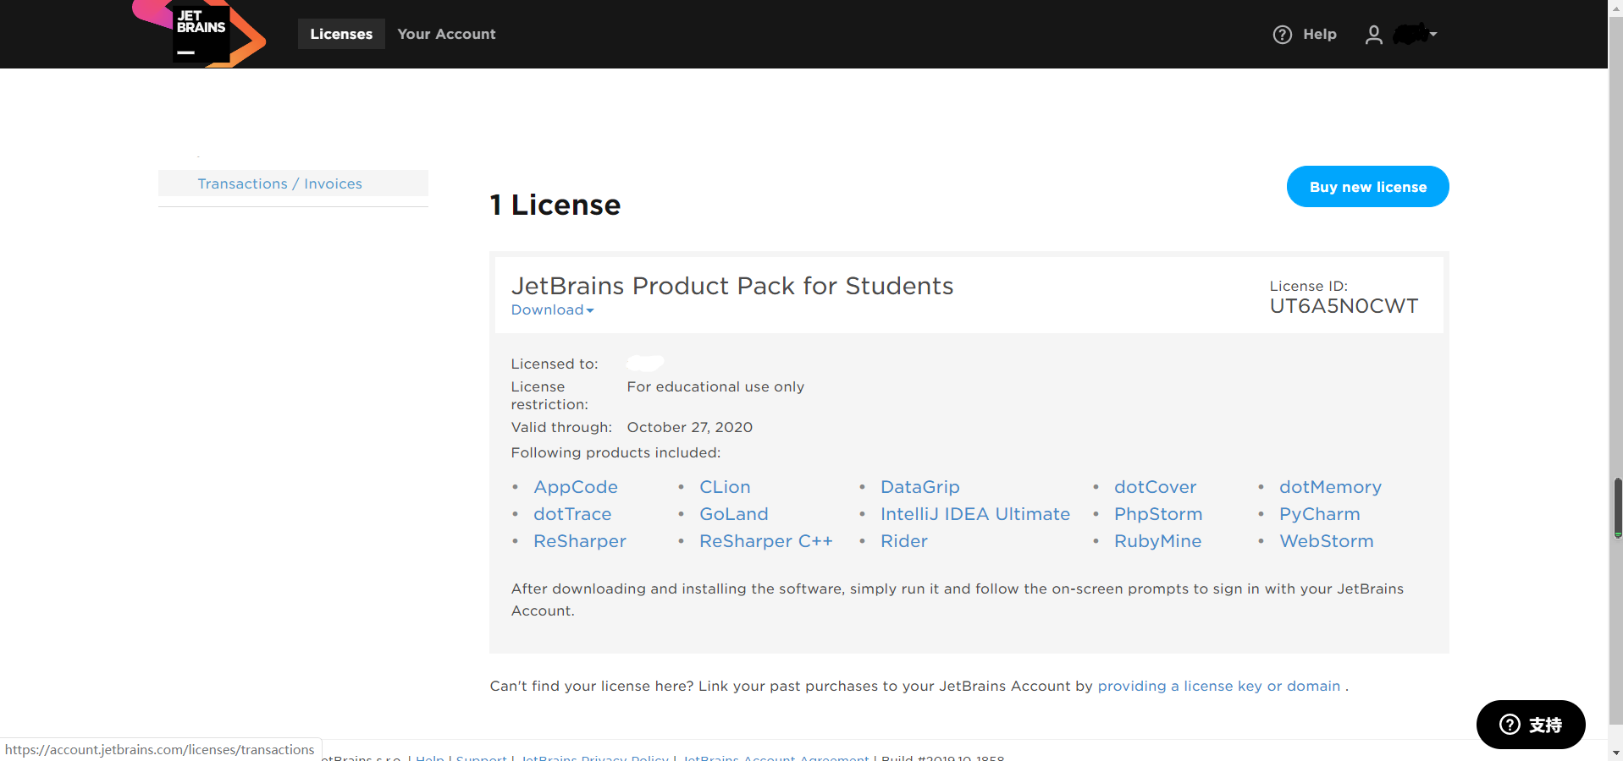This screenshot has height=761, width=1623.
Task: Click the scrollbar down arrow
Action: coord(1615,753)
